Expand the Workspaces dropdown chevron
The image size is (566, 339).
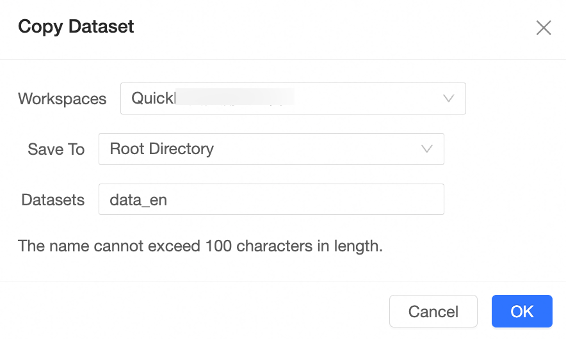click(x=449, y=99)
